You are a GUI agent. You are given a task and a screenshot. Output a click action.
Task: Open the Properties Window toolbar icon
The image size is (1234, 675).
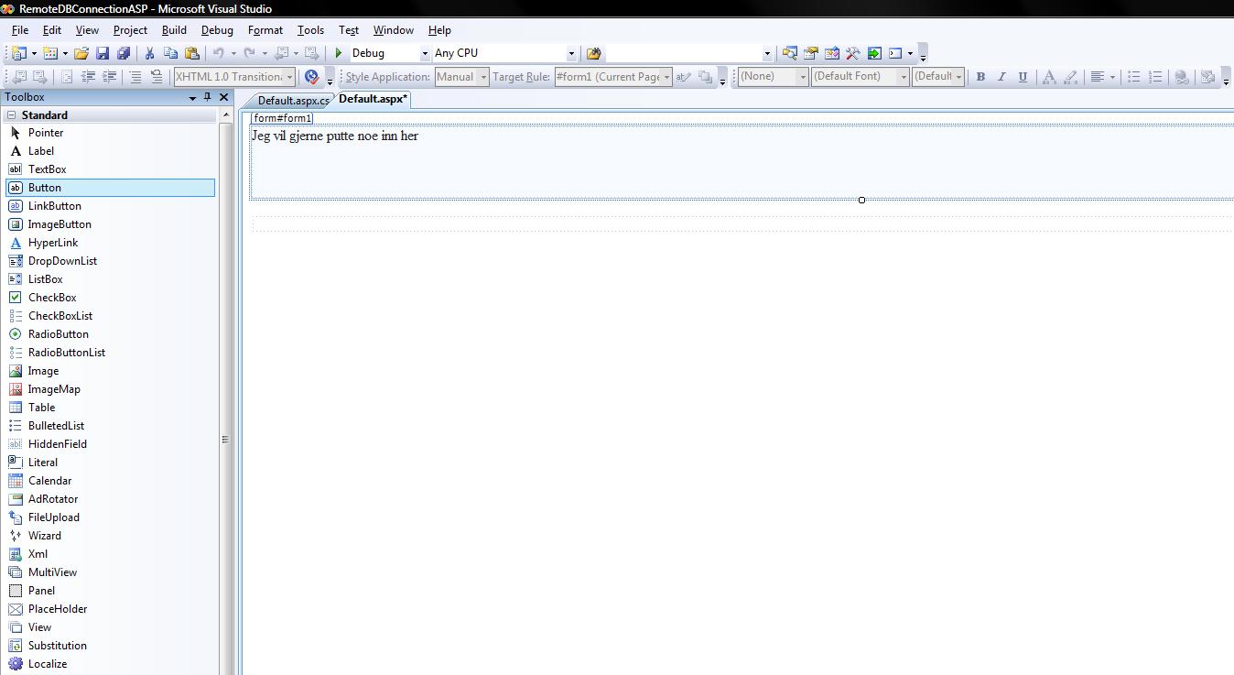tap(810, 53)
